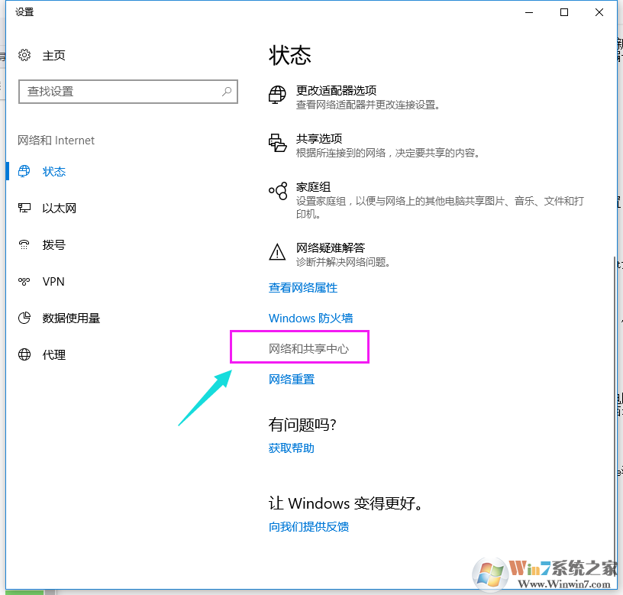Open the 网络重置 link
The image size is (623, 595).
[292, 379]
